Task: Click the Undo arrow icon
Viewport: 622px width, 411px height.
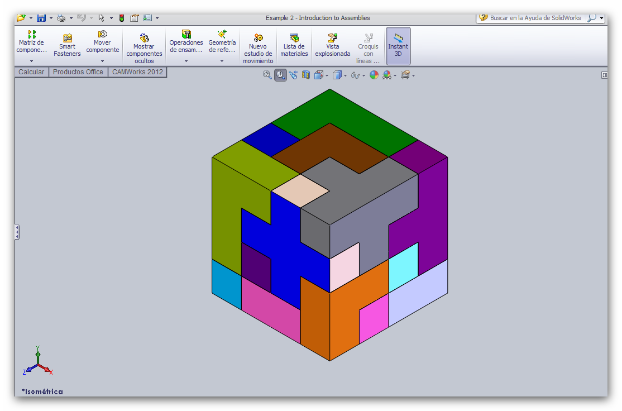Action: 82,18
